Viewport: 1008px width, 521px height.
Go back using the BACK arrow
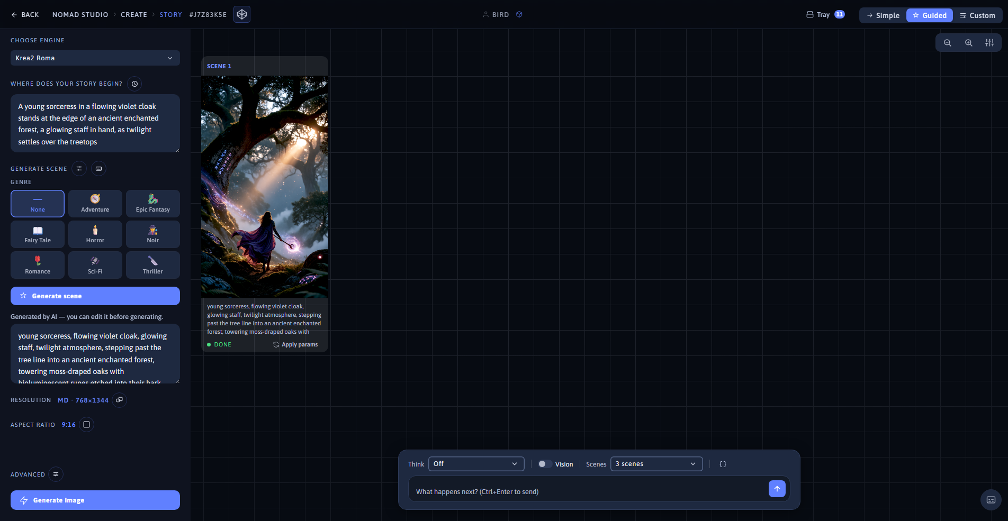[x=25, y=15]
